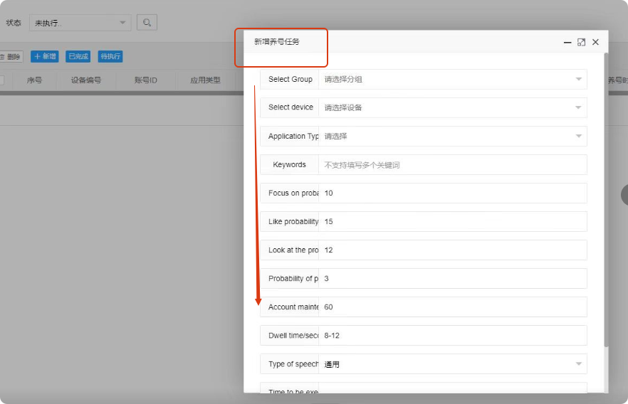This screenshot has height=404, width=628.
Task: Expand the Select Group dropdown
Action: (x=452, y=80)
